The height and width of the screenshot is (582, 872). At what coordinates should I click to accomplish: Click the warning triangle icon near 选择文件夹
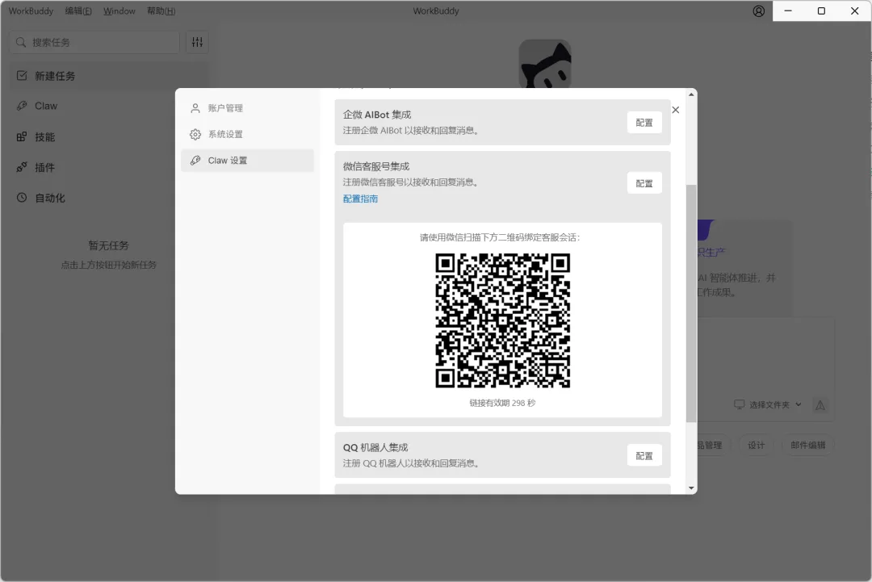click(x=820, y=405)
